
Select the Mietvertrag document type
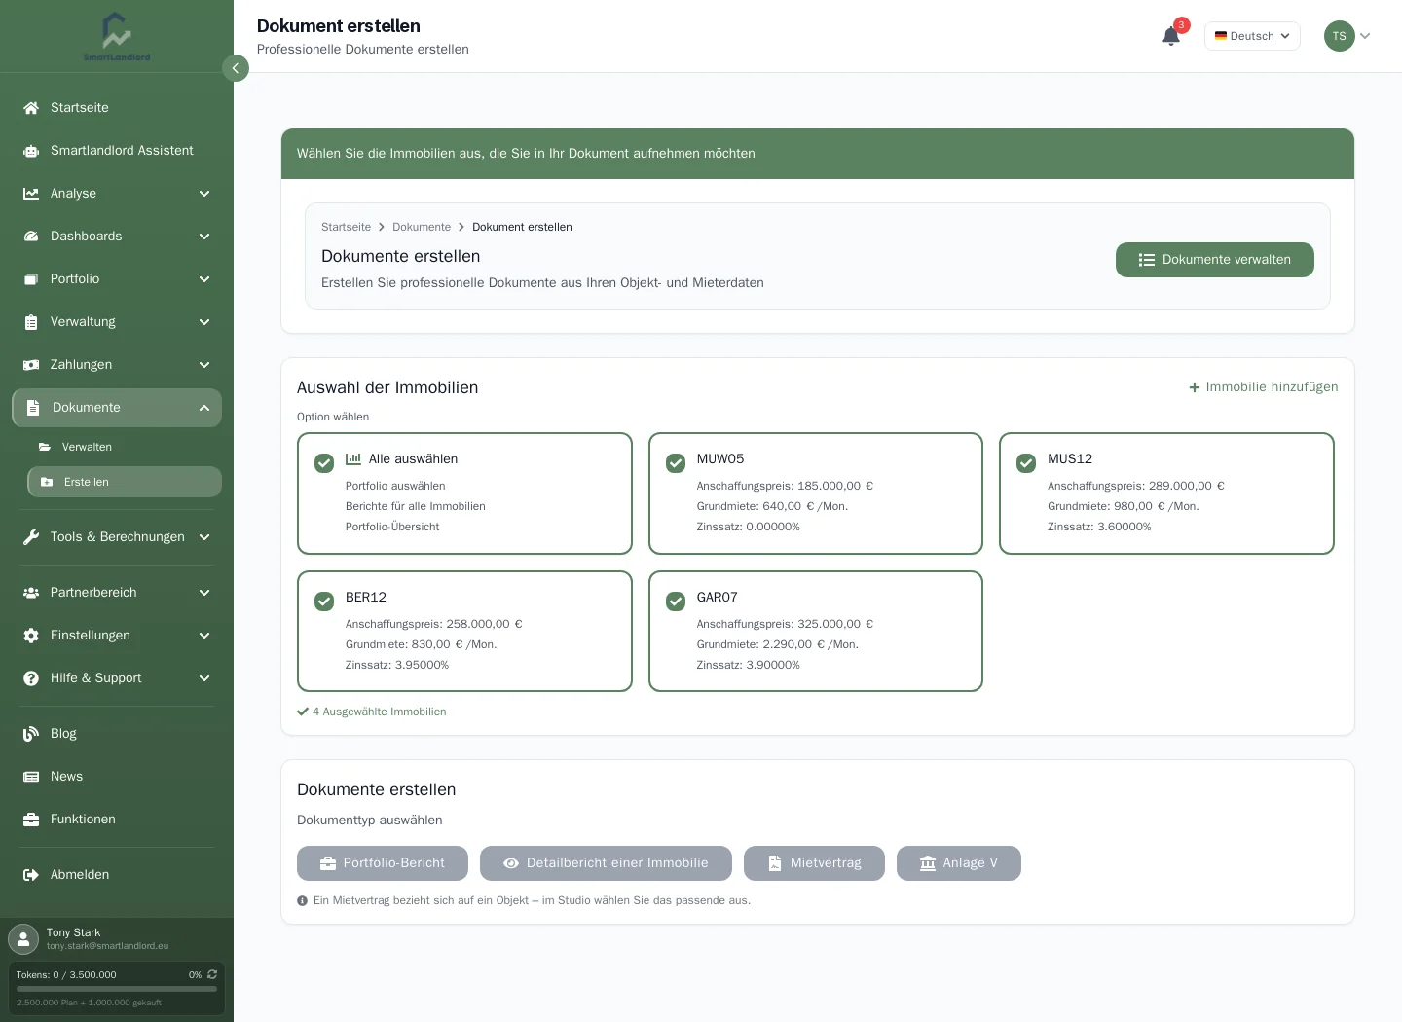click(814, 863)
